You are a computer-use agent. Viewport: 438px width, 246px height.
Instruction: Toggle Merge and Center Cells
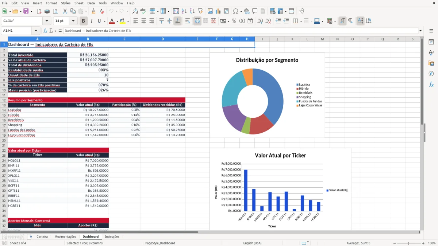click(197, 21)
